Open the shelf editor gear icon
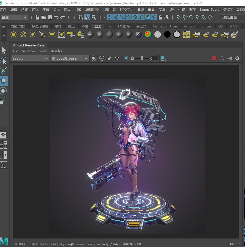This screenshot has height=247, width=245. (4, 36)
